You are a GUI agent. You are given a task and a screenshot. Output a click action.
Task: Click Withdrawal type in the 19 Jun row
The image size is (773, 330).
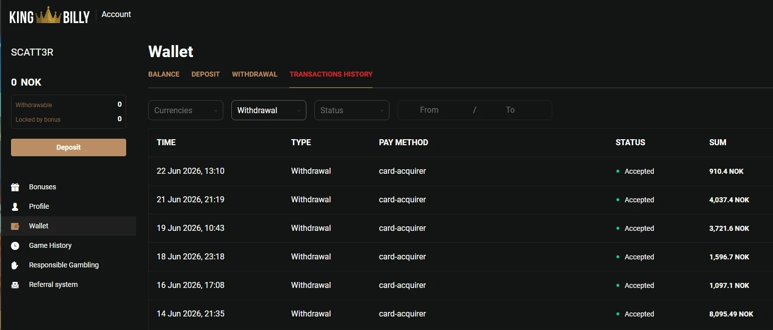tap(311, 228)
